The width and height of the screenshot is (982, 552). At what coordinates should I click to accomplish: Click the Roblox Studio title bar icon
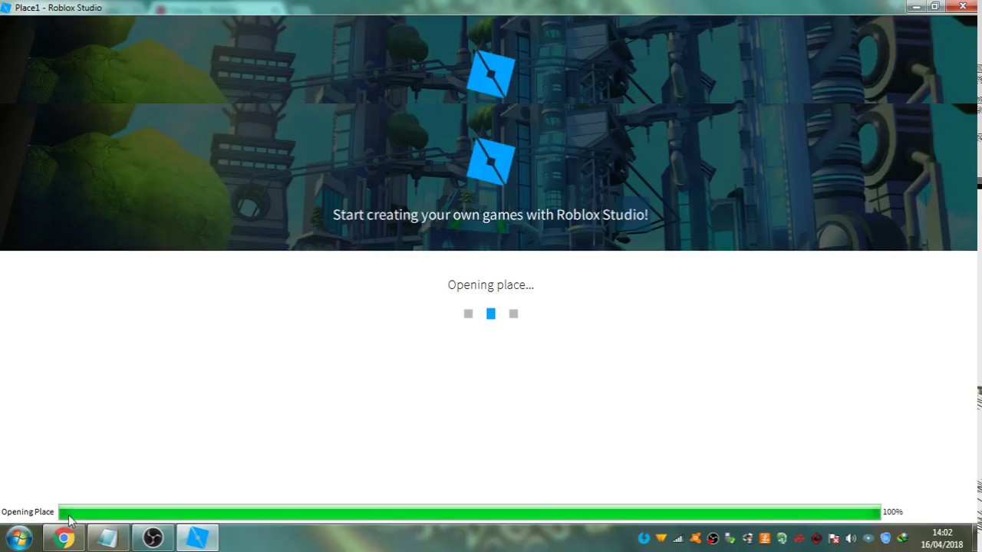(x=6, y=7)
